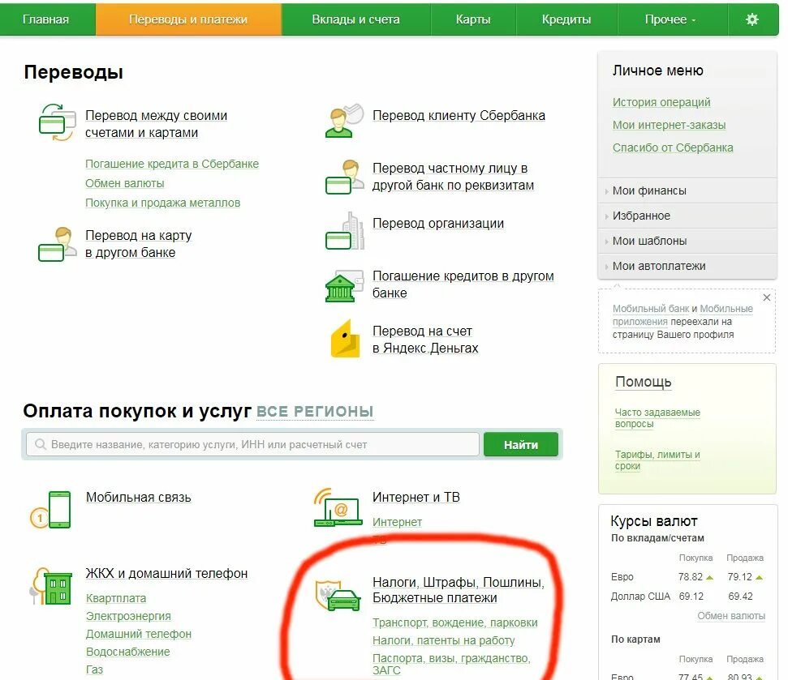This screenshot has width=788, height=680.
Task: Open Перевод на счет в Яндекс.Деньгах
Action: pyautogui.click(x=425, y=340)
